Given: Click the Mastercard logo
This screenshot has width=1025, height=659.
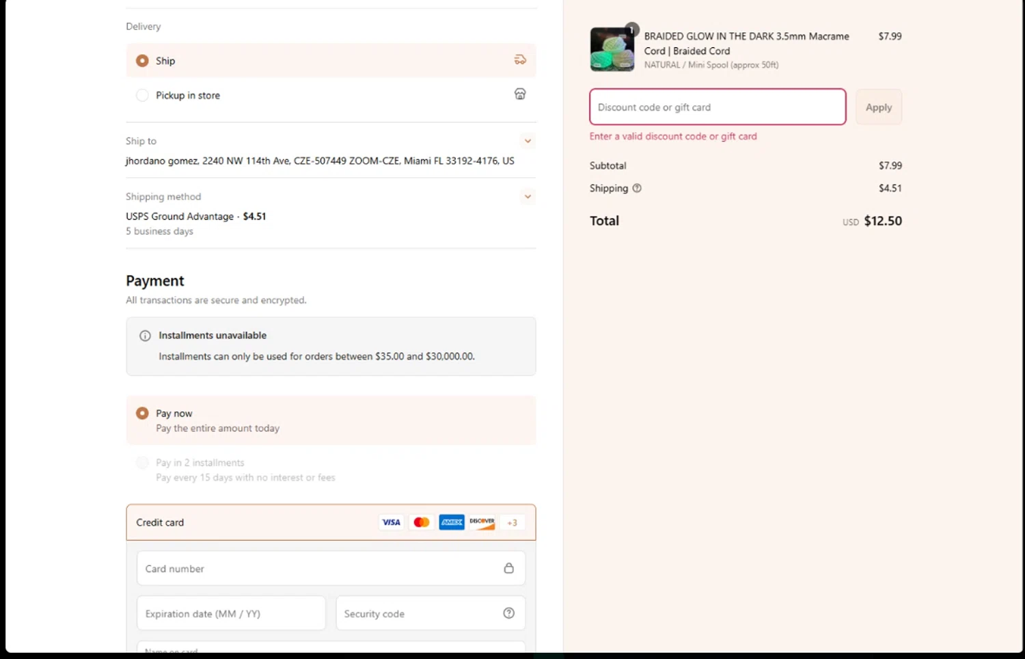Looking at the screenshot, I should [x=422, y=522].
